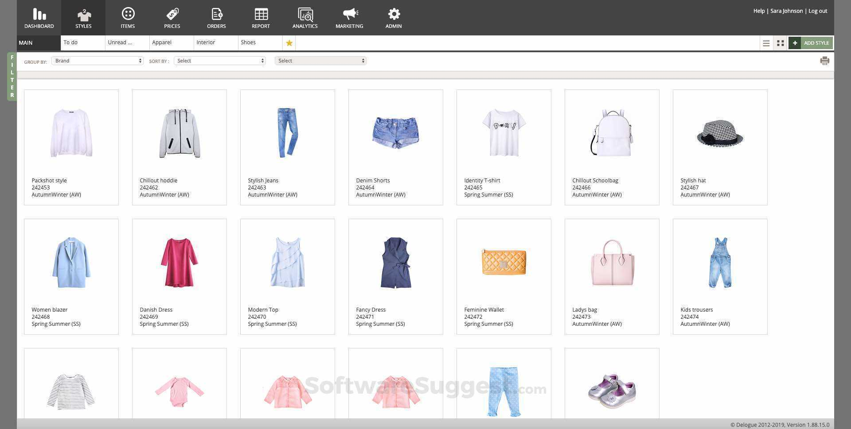The height and width of the screenshot is (429, 851).
Task: Open the silver kids shoes thumbnail
Action: point(612,391)
